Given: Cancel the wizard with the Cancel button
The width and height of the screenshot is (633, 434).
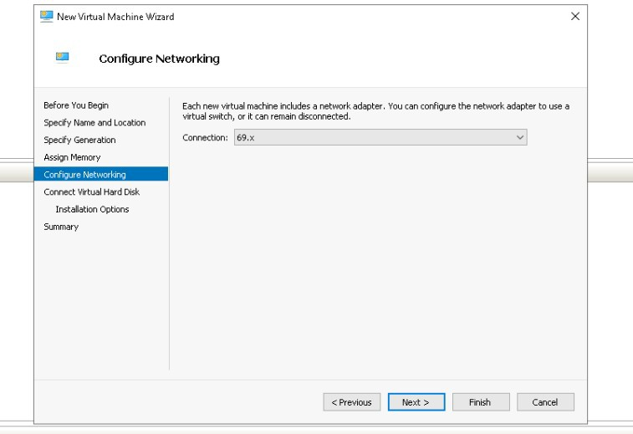Looking at the screenshot, I should (545, 402).
